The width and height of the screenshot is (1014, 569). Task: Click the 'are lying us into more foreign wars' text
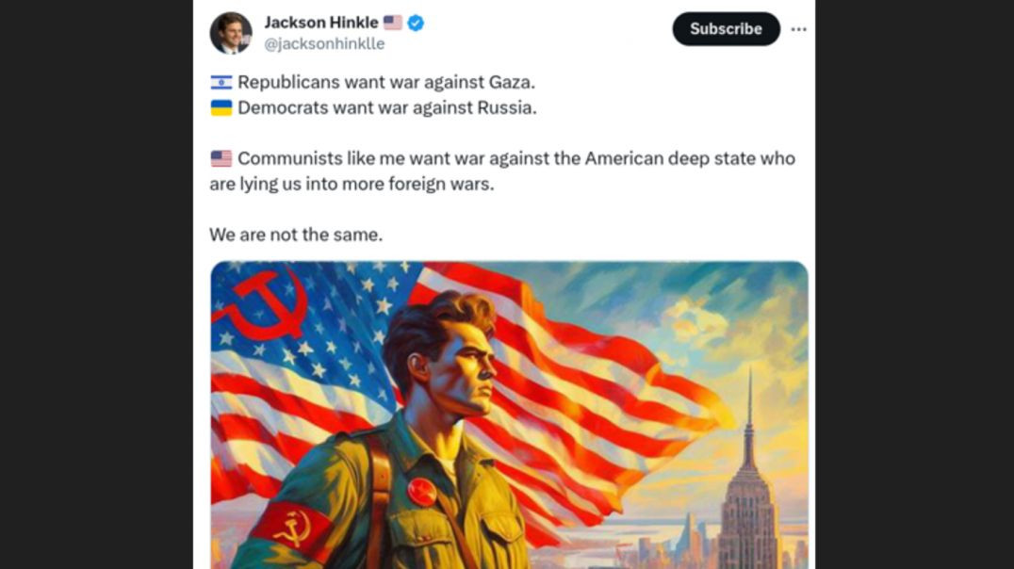352,184
